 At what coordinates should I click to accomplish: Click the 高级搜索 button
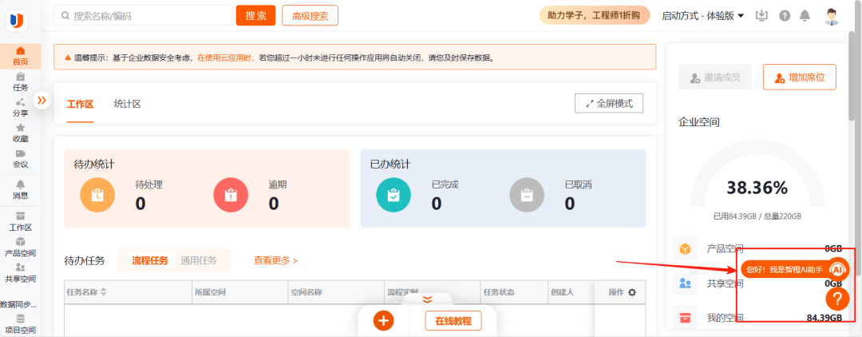pos(310,16)
